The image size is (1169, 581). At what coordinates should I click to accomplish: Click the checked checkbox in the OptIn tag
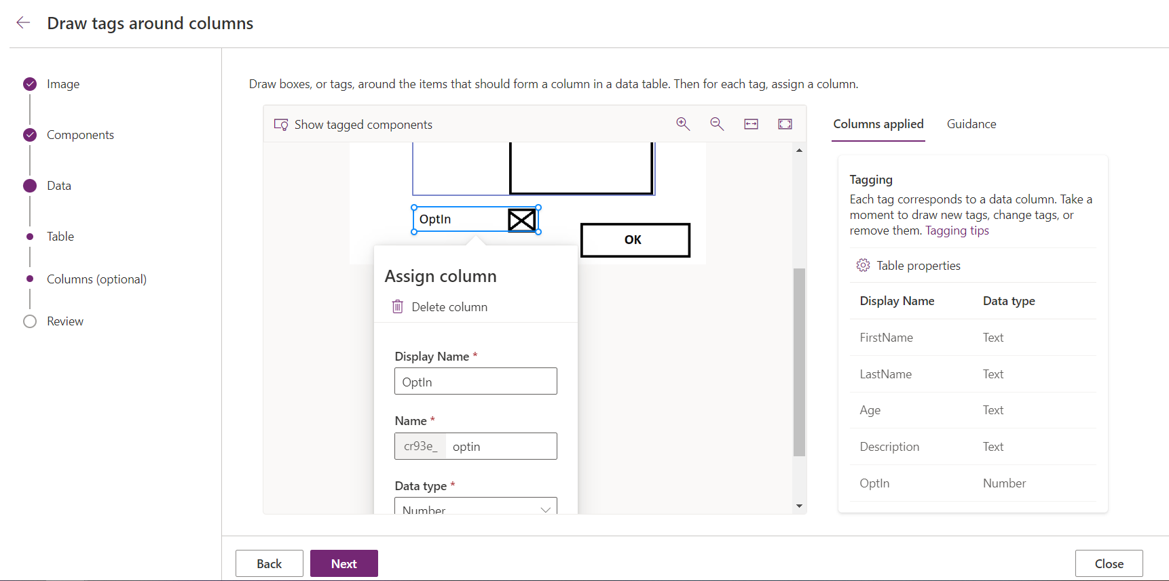(522, 220)
